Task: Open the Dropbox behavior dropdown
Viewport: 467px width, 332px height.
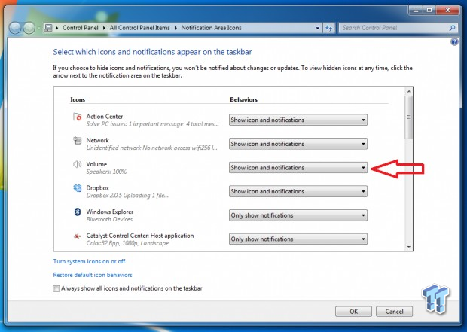Action: [x=298, y=191]
